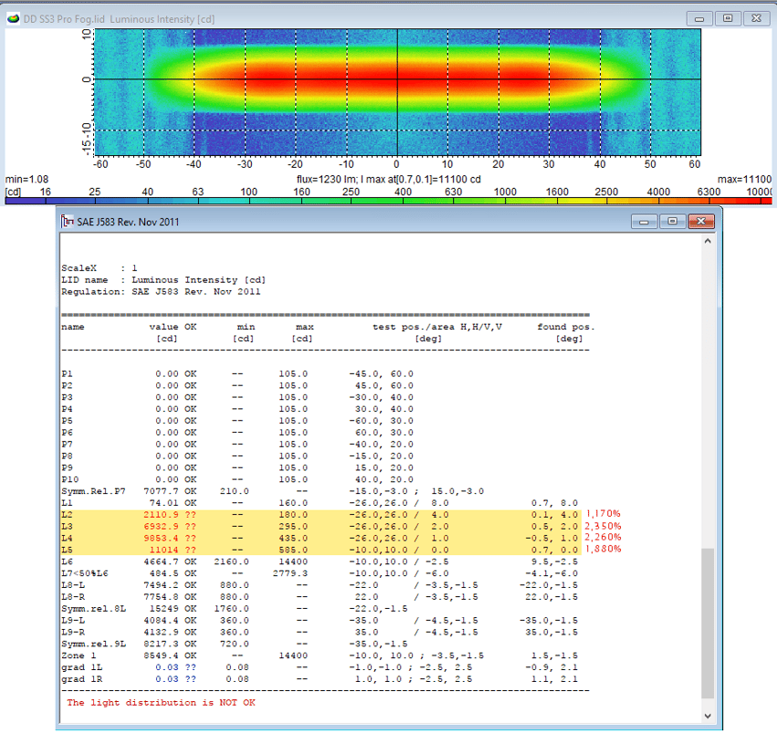Screen dimensions: 777x733
Task: Select the L5 row value 11014
Action: 163,550
